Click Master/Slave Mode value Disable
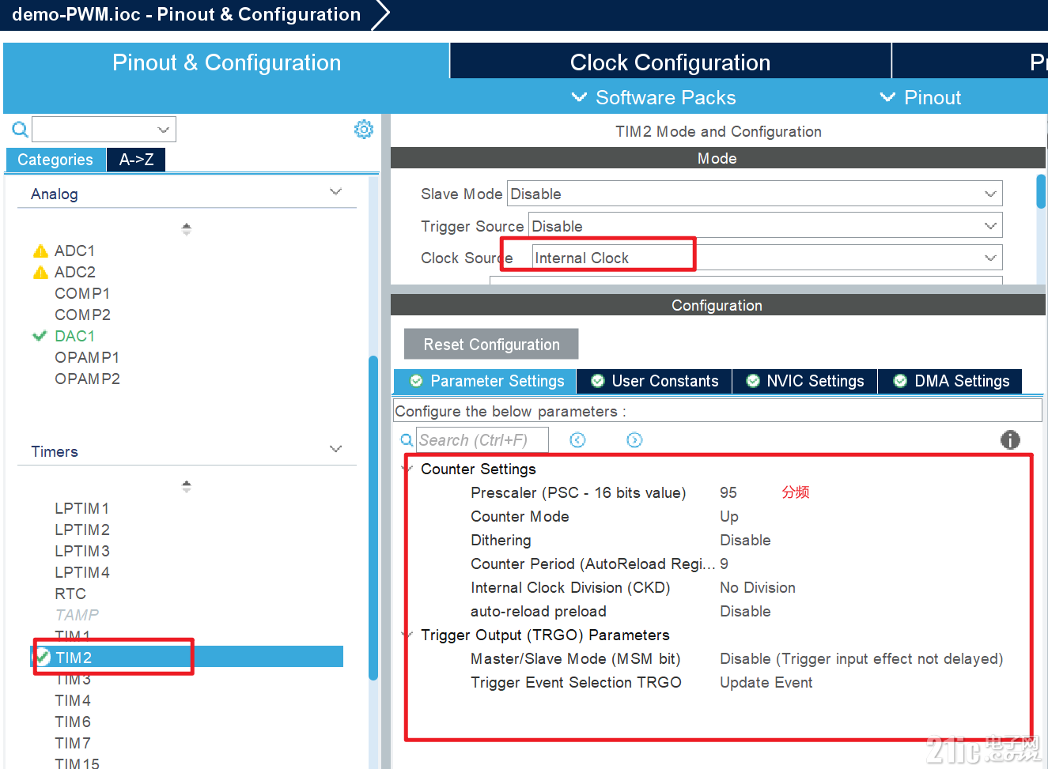Image resolution: width=1048 pixels, height=769 pixels. click(x=861, y=658)
